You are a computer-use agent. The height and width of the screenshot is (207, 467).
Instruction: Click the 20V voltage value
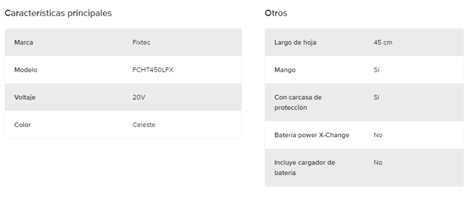[138, 97]
